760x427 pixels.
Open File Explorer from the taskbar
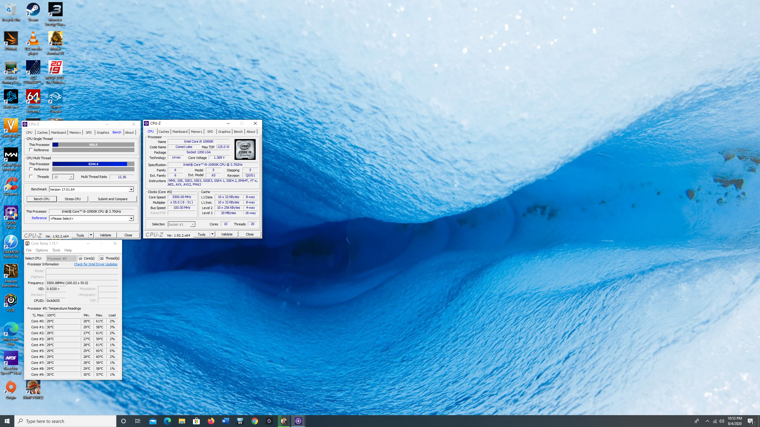click(x=182, y=421)
